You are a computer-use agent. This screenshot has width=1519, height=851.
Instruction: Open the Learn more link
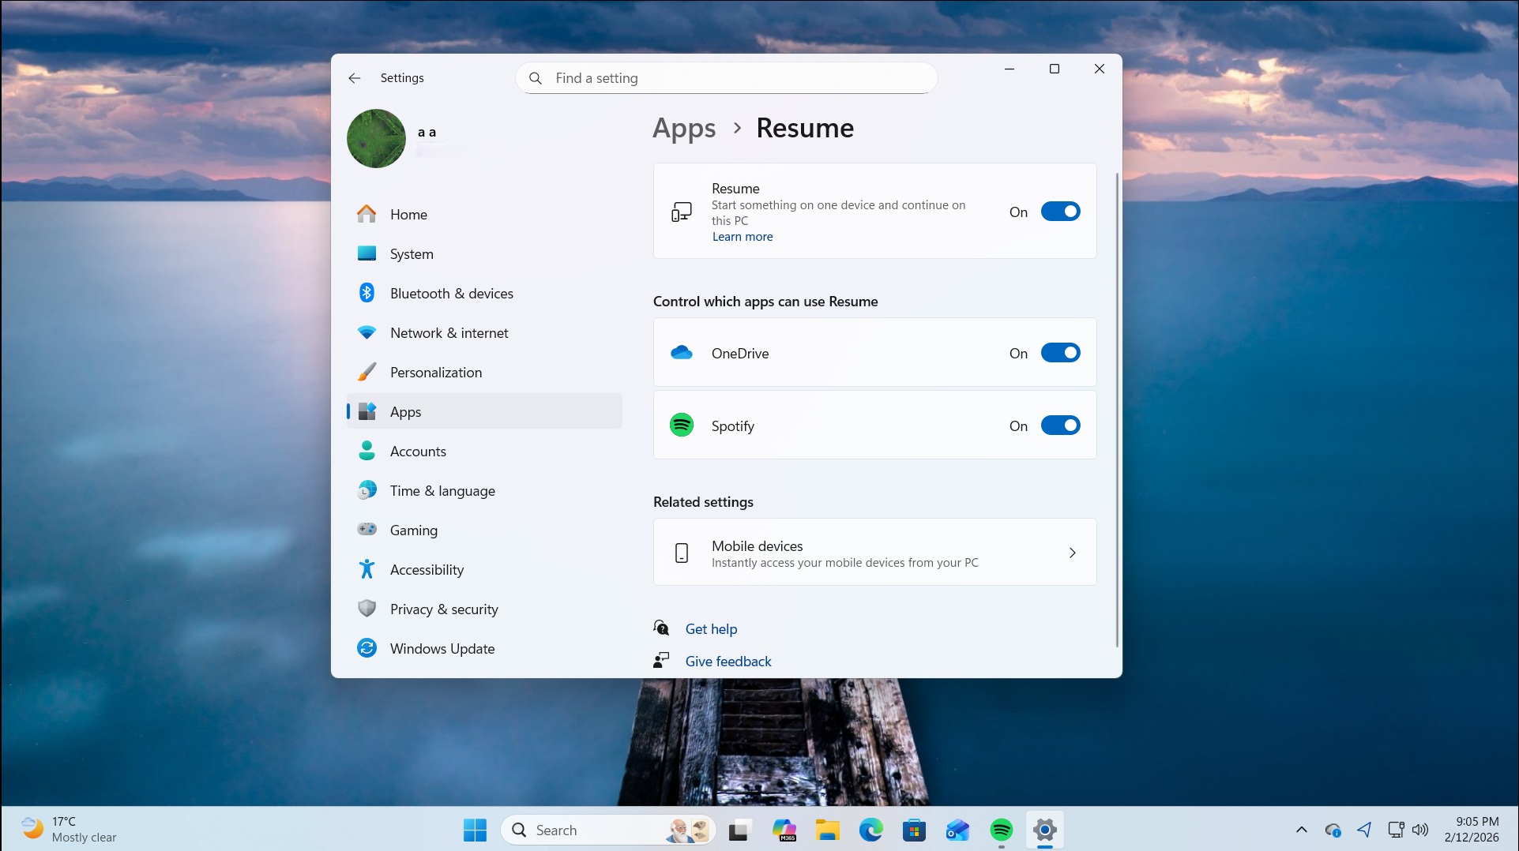(742, 236)
